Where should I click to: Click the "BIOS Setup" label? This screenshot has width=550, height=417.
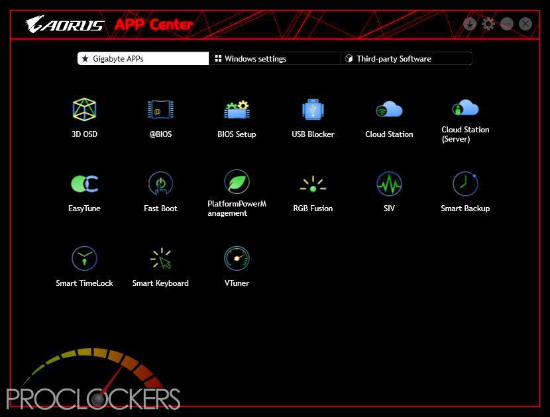pyautogui.click(x=237, y=134)
